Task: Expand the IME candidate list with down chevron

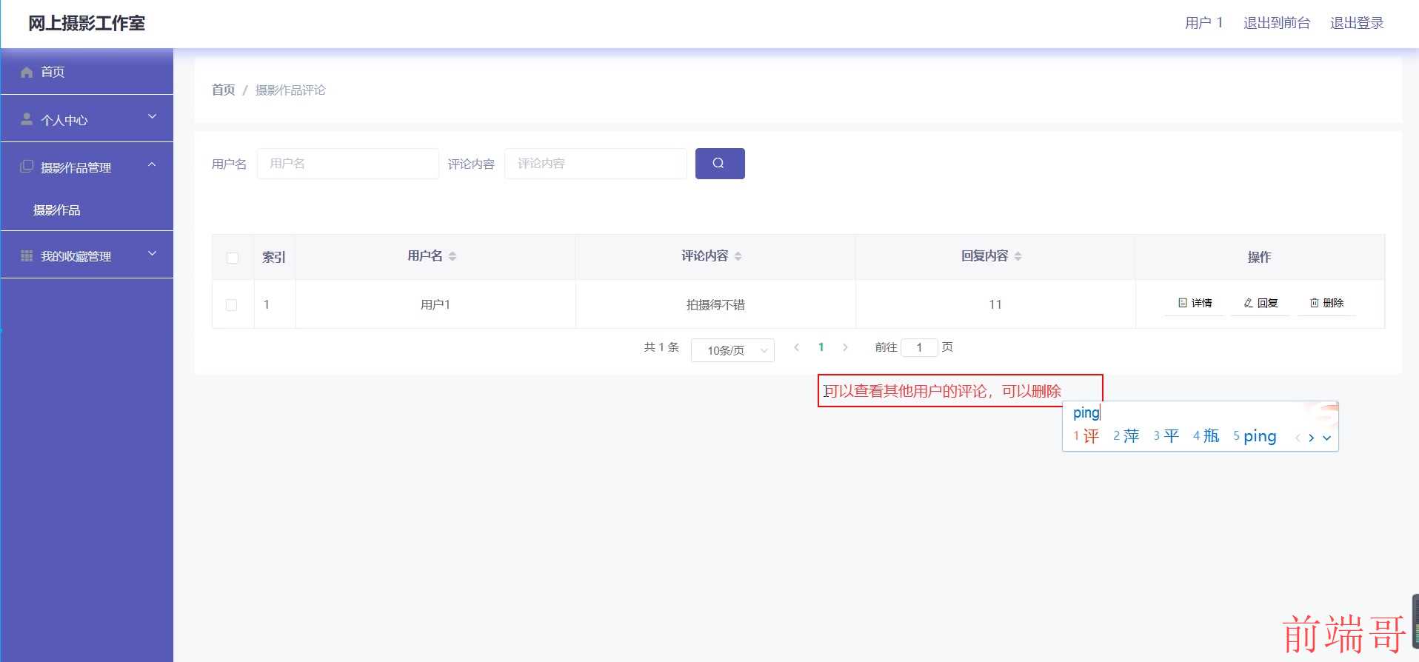Action: [x=1326, y=438]
